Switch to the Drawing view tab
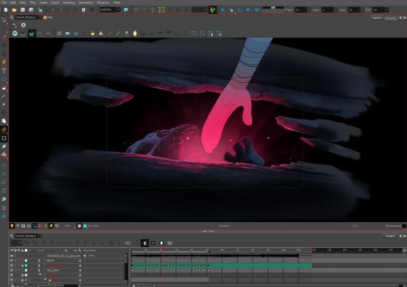The width and height of the screenshot is (407, 287). (390, 18)
